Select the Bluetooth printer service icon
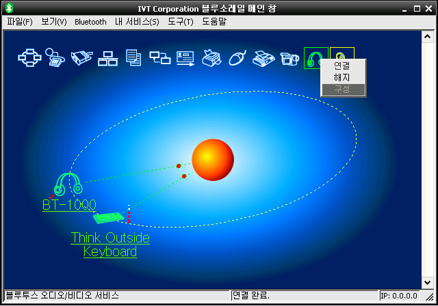This screenshot has width=438, height=306. tap(211, 58)
